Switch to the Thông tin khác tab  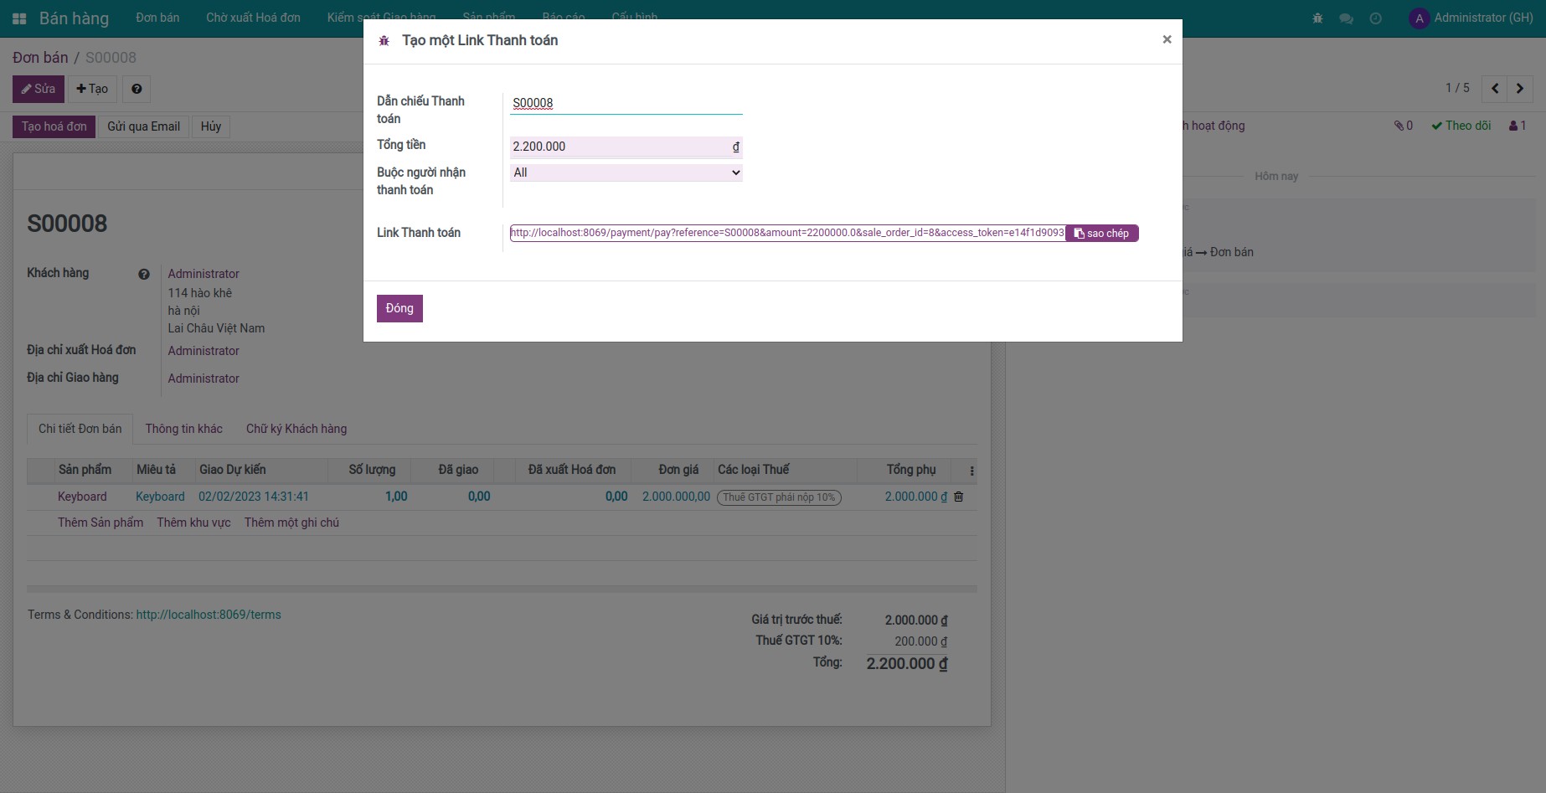tap(183, 429)
